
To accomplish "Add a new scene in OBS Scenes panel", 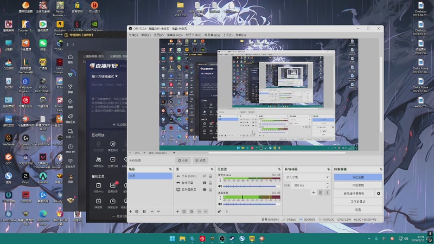I will pos(130,211).
